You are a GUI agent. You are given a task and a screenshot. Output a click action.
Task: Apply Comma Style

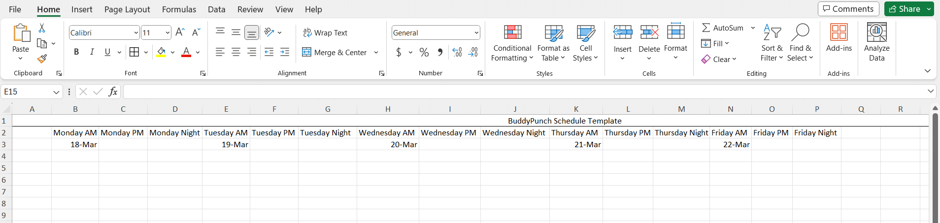tap(440, 52)
